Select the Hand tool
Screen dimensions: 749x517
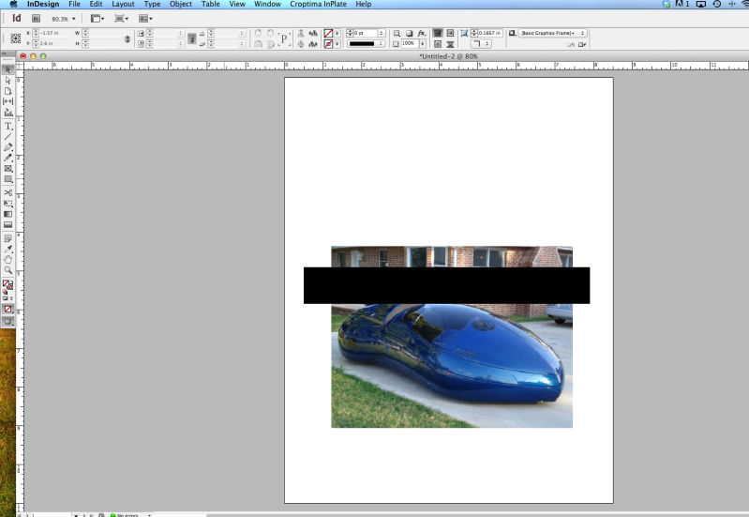[x=7, y=260]
